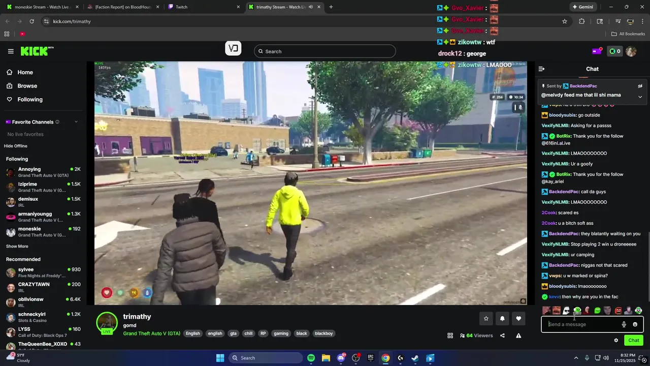Open the KICKs wallet counter
The width and height of the screenshot is (650, 366).
pos(615,51)
